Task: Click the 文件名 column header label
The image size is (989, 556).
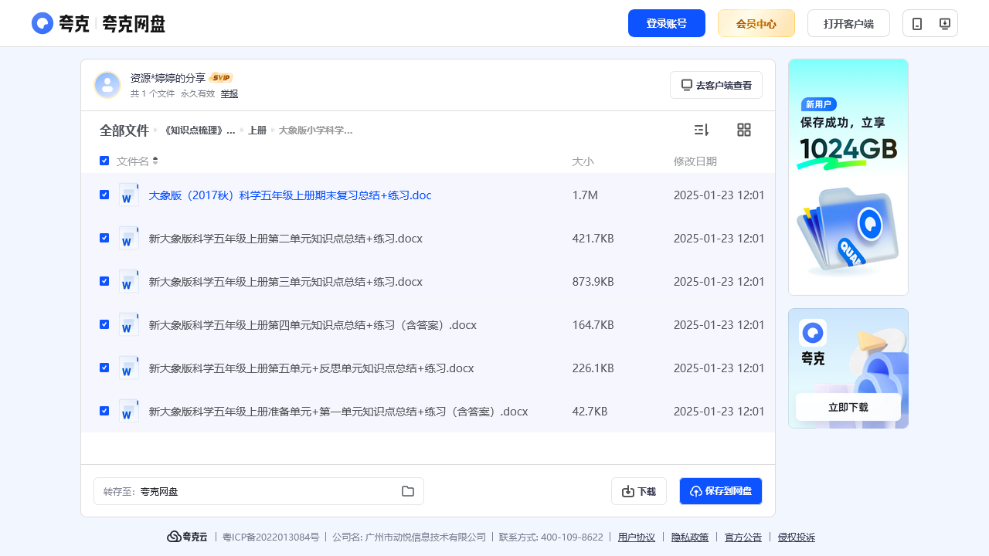Action: click(133, 161)
